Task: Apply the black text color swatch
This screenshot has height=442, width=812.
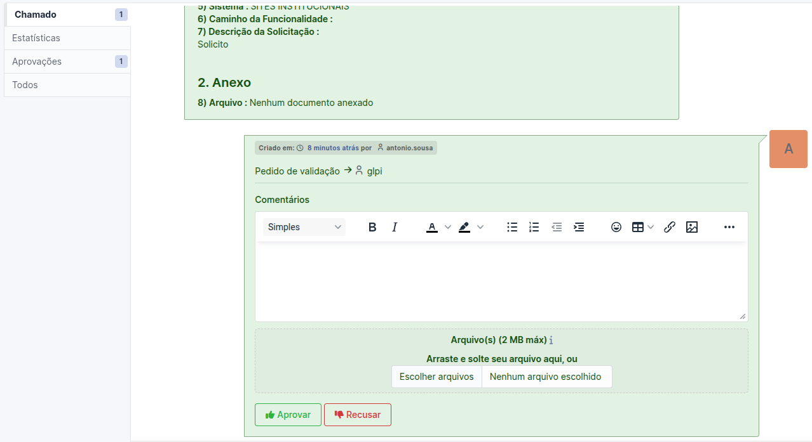Action: (432, 227)
